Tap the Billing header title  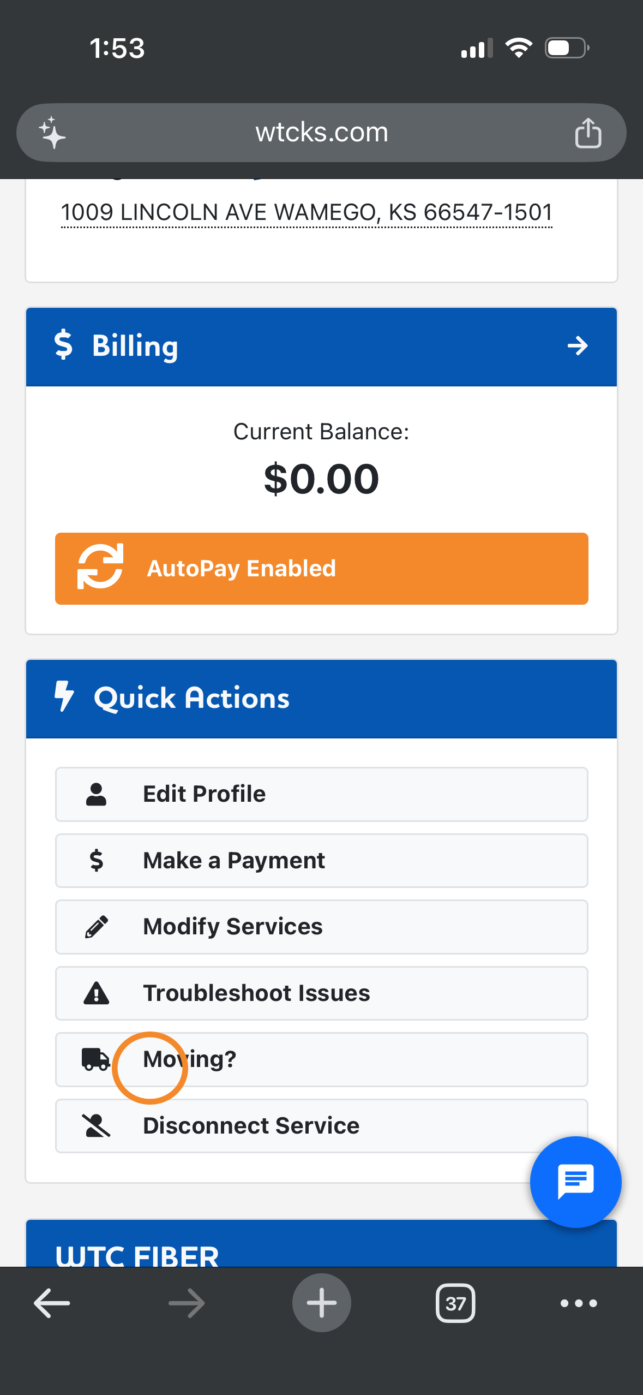(x=135, y=346)
